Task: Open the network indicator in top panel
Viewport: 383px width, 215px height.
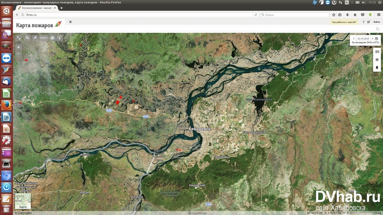Action: pos(341,2)
